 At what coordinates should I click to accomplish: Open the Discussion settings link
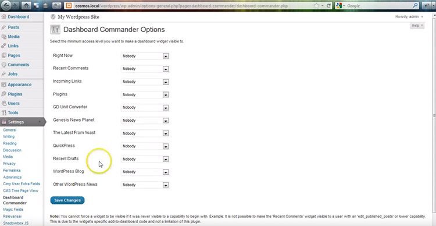point(12,150)
